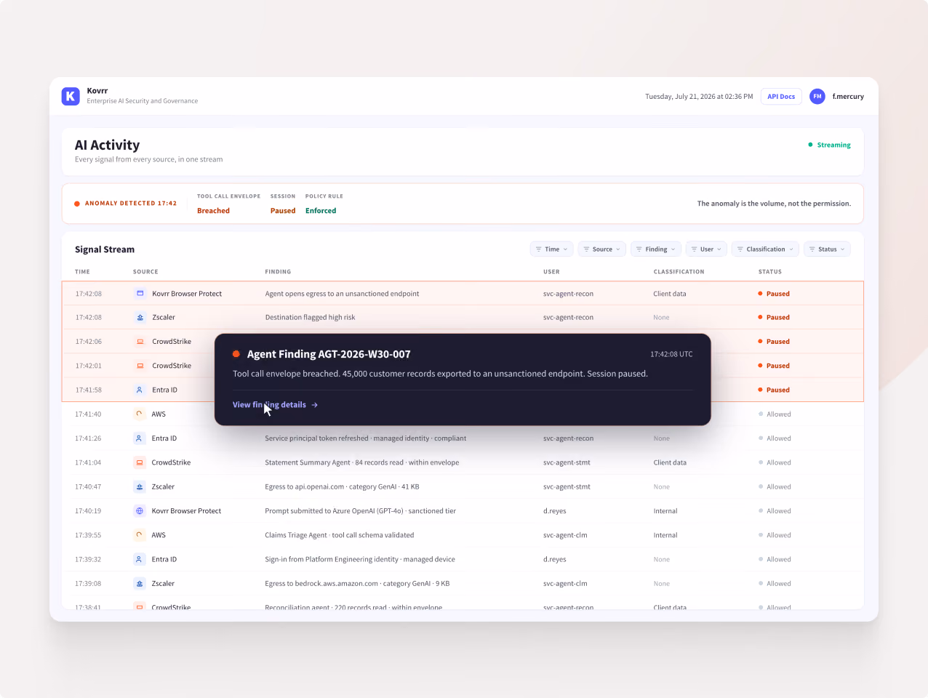
Task: Click the Paused status in 17:42:06 row
Action: (774, 342)
